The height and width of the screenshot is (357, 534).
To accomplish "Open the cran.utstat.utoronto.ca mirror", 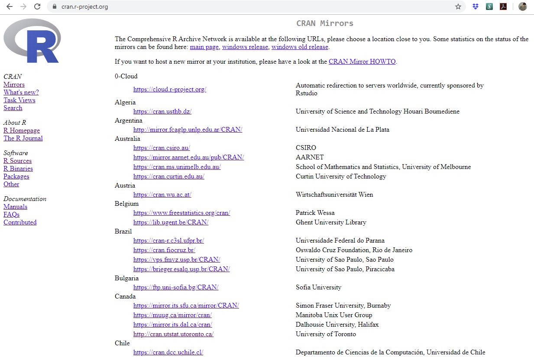I will click(x=173, y=334).
